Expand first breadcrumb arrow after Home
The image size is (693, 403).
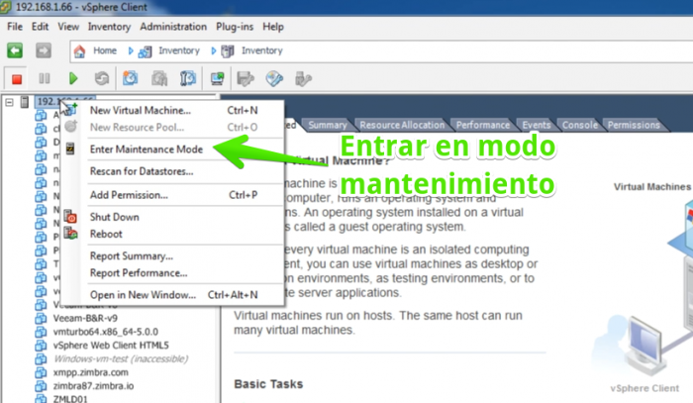131,50
